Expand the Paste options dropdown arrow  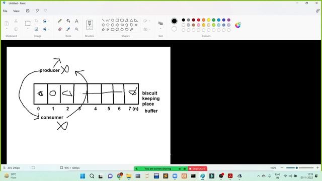7,29
